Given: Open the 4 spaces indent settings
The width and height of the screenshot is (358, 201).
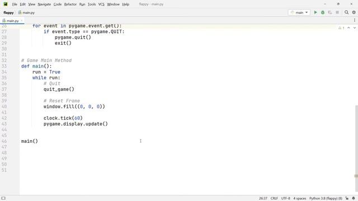Looking at the screenshot, I should pos(300,198).
